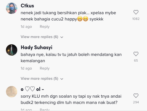Reply to Ctkus comment
This screenshot has height=111, width=147.
45,27
